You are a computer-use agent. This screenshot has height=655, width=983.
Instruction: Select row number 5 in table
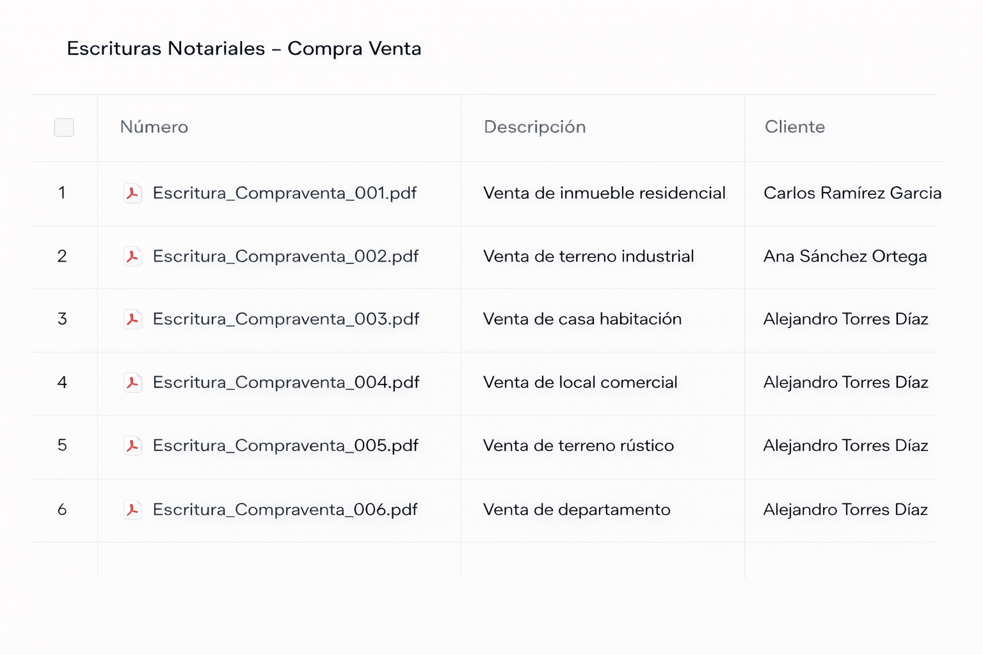click(62, 445)
